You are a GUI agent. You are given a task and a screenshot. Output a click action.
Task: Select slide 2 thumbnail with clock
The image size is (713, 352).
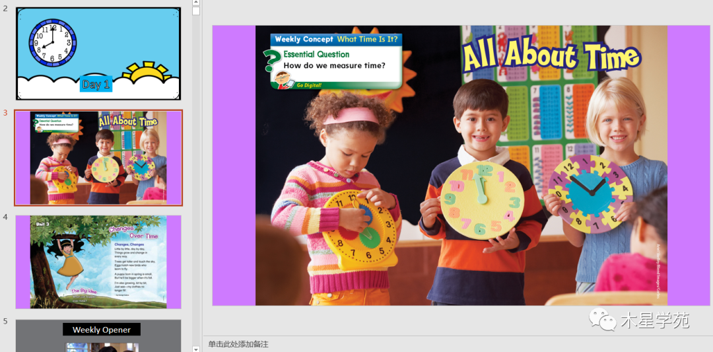(x=98, y=53)
